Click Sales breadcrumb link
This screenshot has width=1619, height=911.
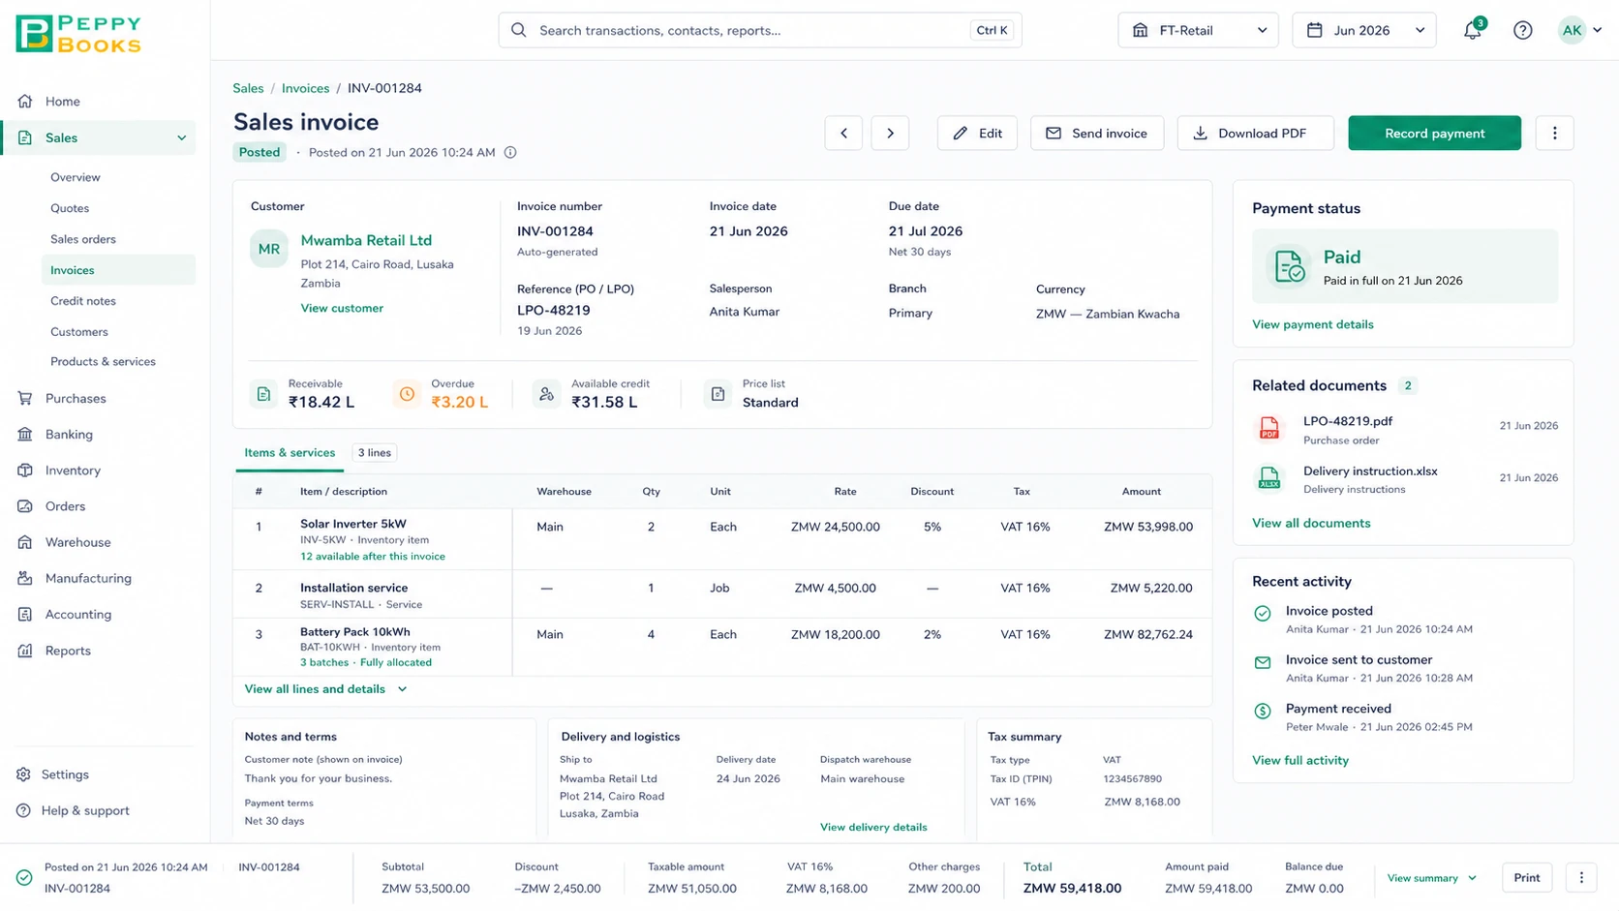point(248,88)
